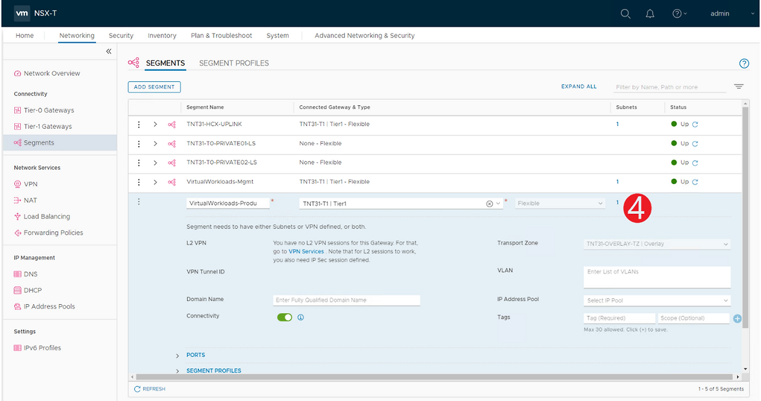The width and height of the screenshot is (761, 401).
Task: Switch to the Inventory tab
Action: point(162,36)
